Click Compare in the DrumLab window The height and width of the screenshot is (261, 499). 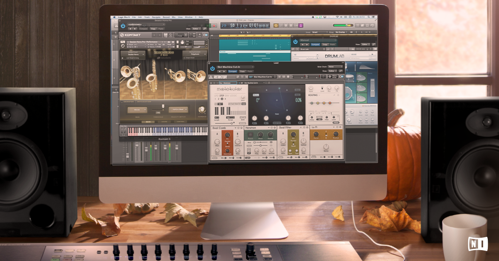(315, 45)
